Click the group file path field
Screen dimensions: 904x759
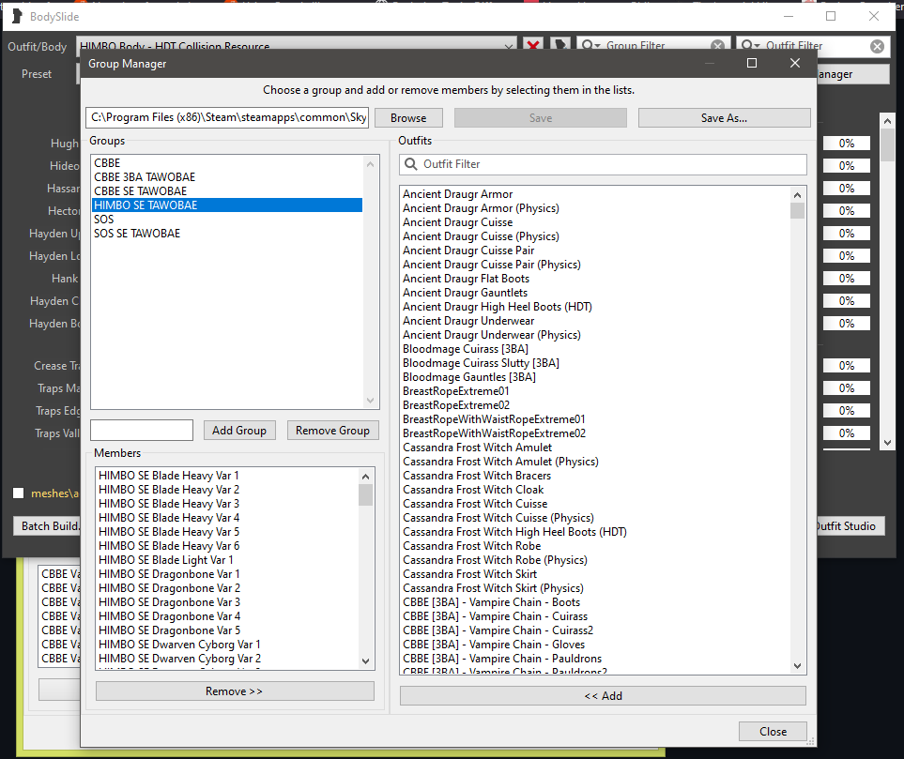pyautogui.click(x=227, y=117)
